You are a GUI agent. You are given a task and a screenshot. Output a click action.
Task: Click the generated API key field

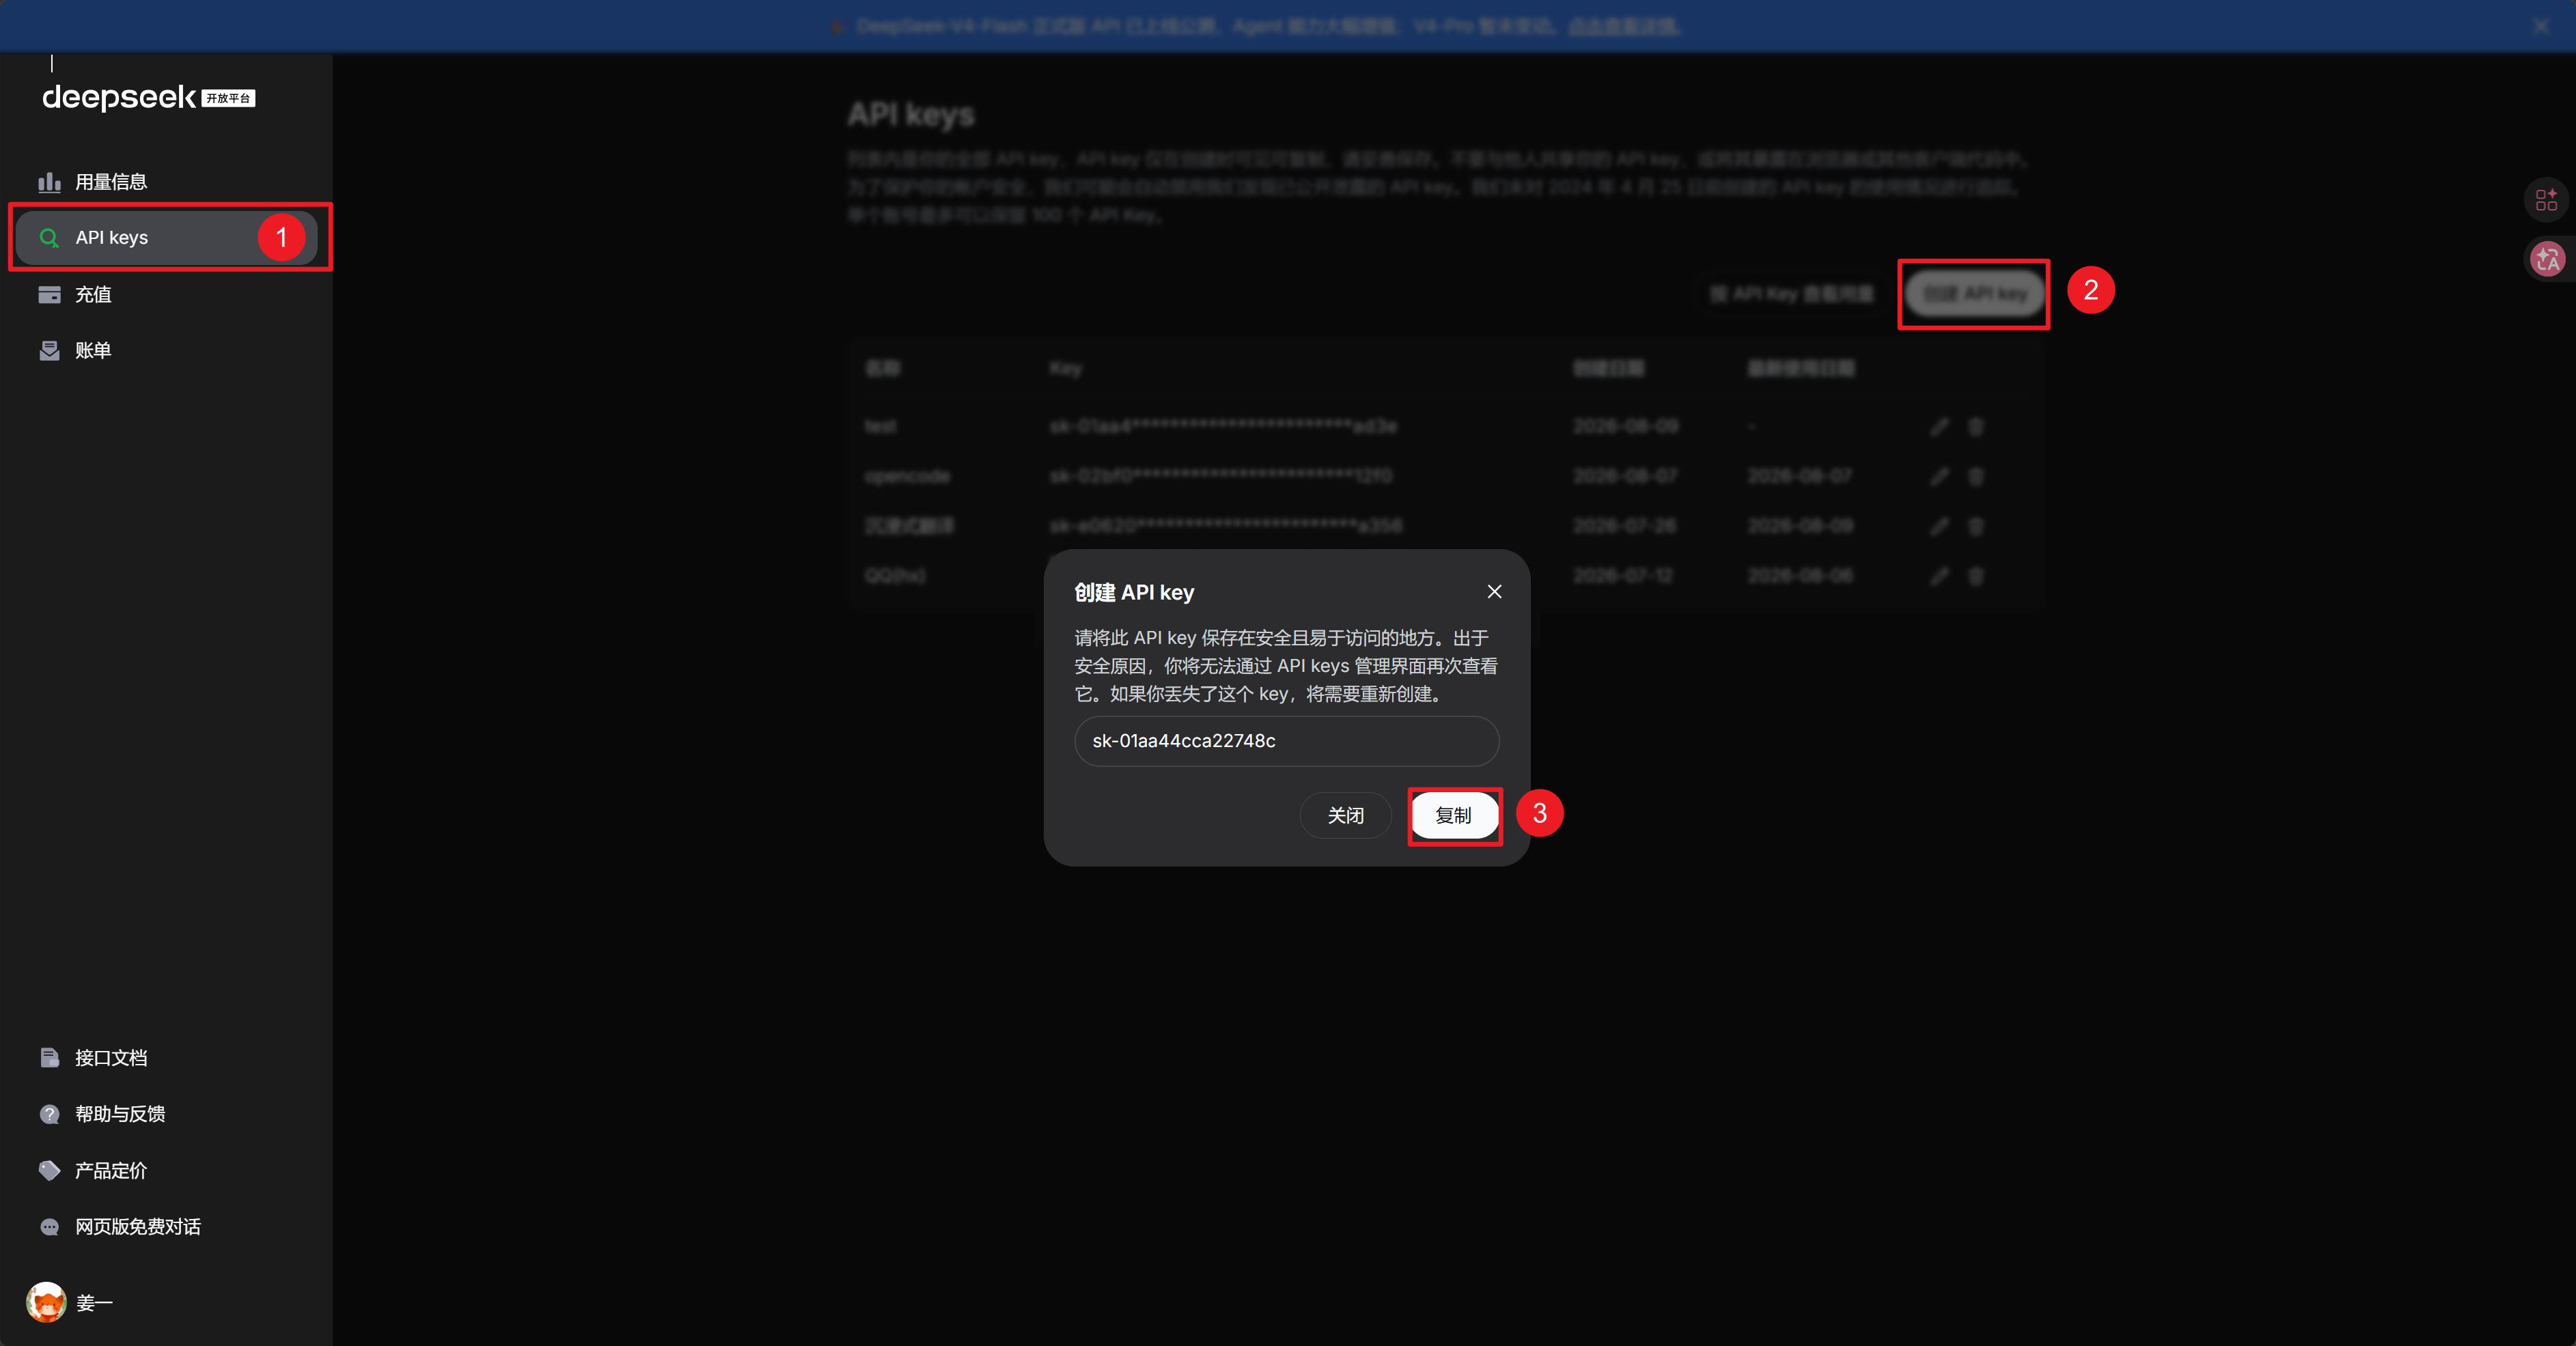coord(1286,741)
